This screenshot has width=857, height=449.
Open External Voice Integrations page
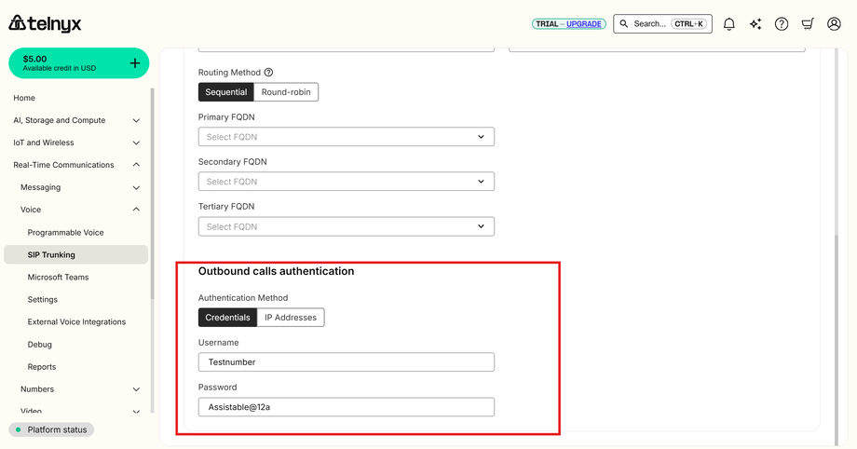coord(76,322)
